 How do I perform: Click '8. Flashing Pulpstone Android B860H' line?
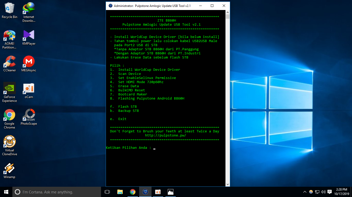(147, 98)
